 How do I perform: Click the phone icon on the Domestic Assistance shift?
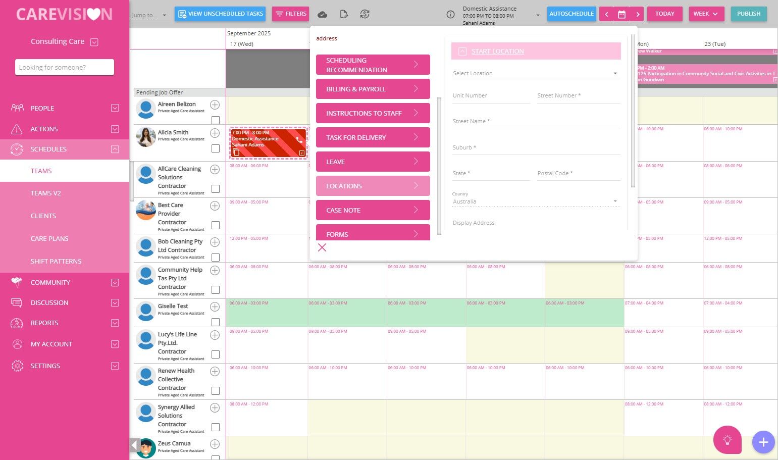click(299, 140)
